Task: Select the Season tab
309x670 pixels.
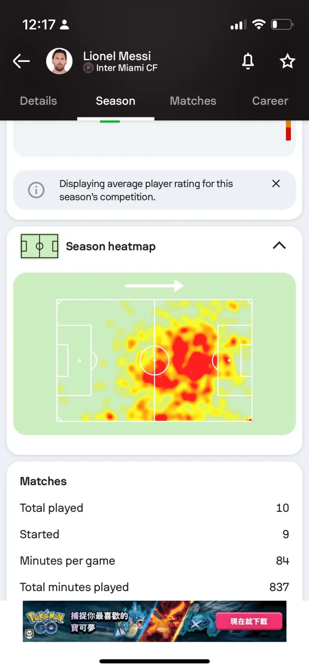Action: pyautogui.click(x=115, y=101)
